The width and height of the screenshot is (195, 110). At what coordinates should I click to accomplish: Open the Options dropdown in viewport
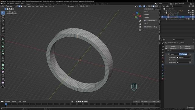point(157,9)
